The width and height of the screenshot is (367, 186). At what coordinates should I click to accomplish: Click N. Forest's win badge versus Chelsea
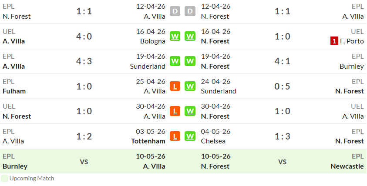pos(190,136)
